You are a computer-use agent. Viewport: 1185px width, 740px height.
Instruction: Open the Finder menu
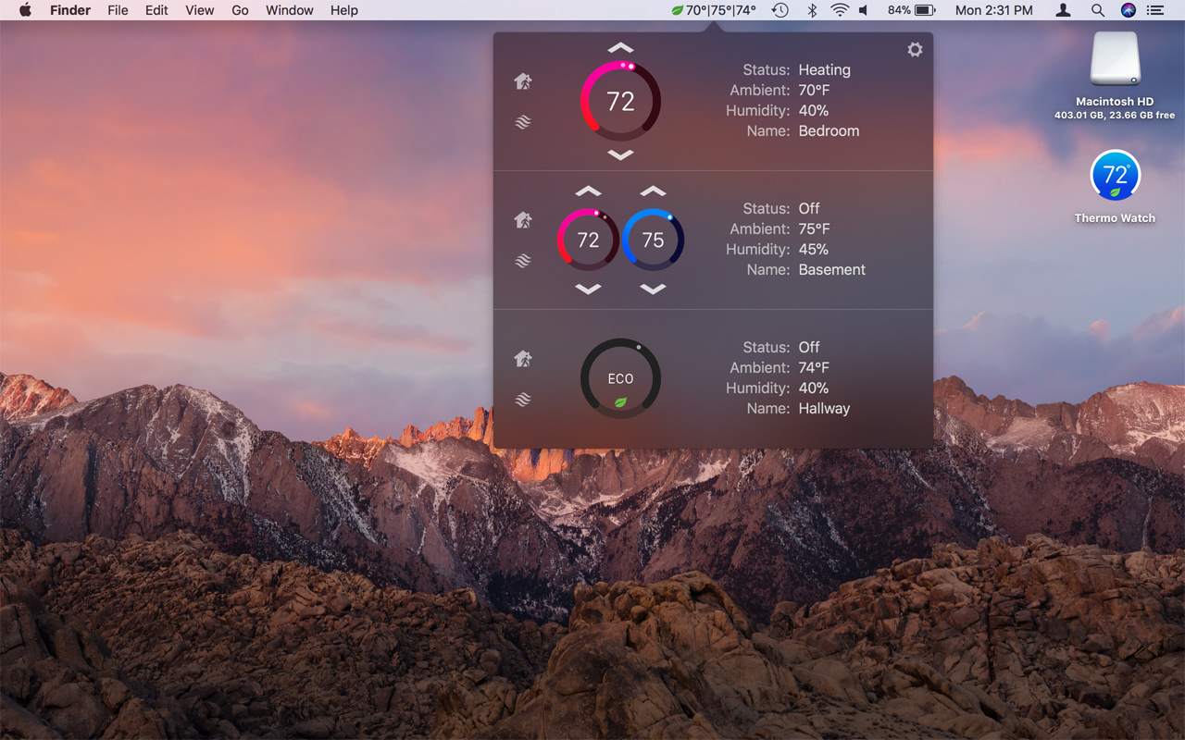(70, 10)
